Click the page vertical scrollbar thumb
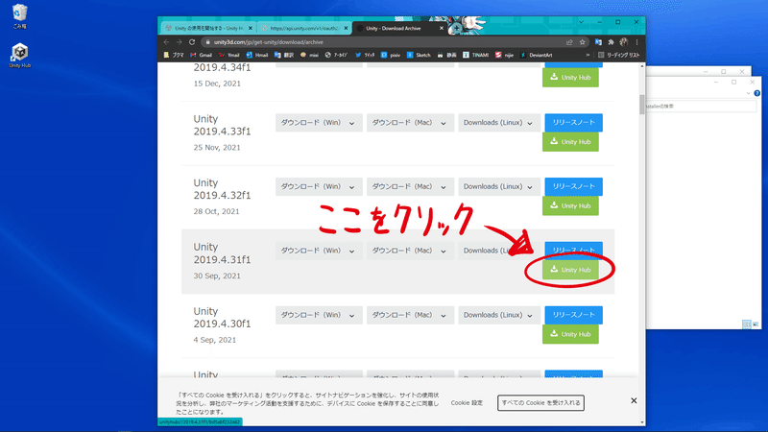This screenshot has width=768, height=432. point(642,104)
